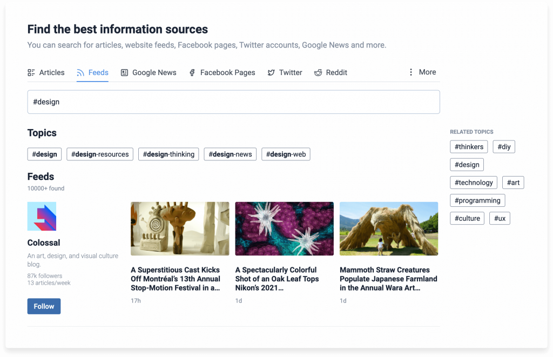Viewport: 553px width, 357px height.
Task: Click the #ux related topic
Action: tap(500, 218)
